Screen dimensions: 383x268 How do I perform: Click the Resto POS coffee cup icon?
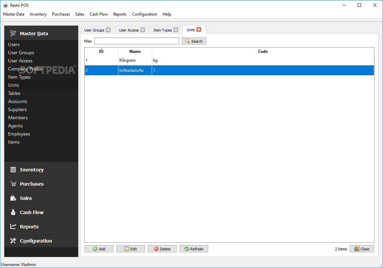(6, 5)
